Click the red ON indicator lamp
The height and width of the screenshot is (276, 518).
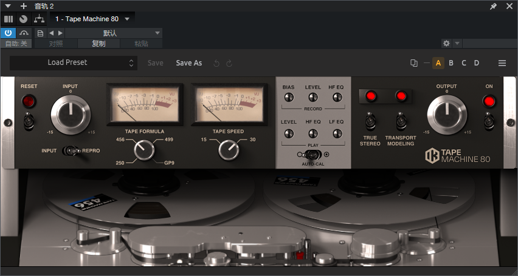[x=489, y=101]
